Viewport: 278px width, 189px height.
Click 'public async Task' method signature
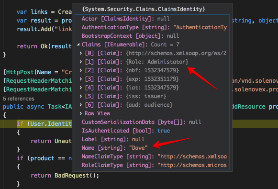point(37,107)
